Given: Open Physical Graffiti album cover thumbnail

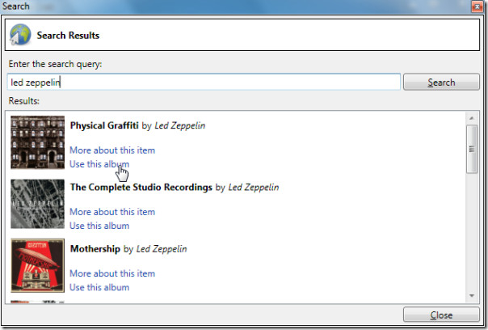Looking at the screenshot, I should (38, 142).
